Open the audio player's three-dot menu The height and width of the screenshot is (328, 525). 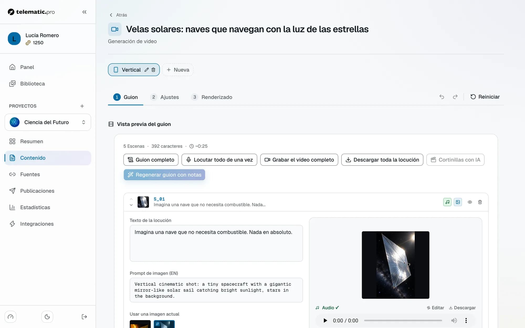[x=466, y=320]
